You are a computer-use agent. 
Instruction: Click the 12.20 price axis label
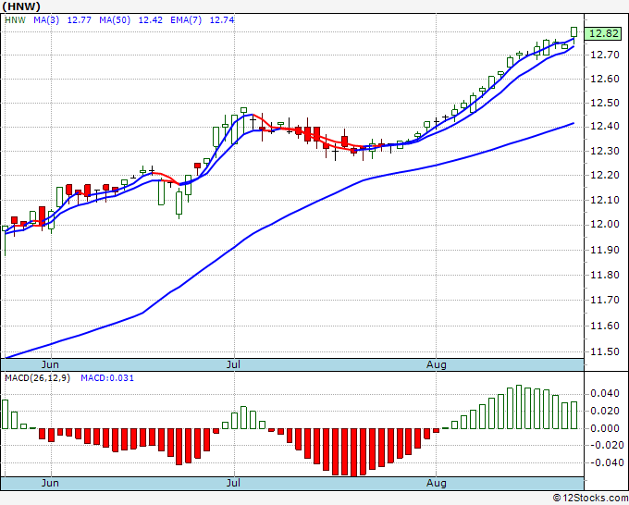tap(605, 176)
